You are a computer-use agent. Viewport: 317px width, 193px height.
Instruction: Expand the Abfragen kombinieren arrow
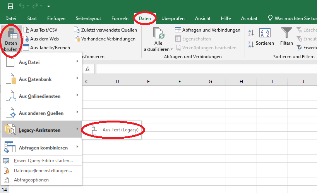(x=77, y=146)
